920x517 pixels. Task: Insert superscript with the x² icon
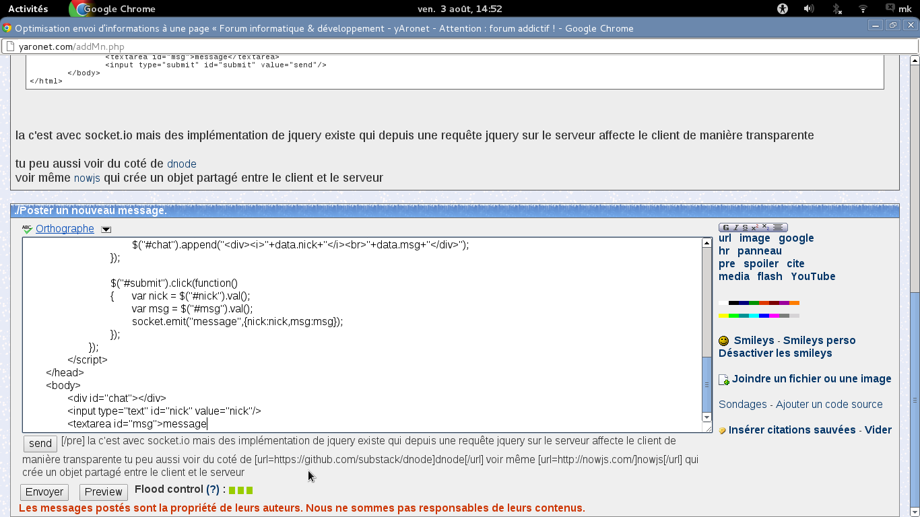coord(755,228)
